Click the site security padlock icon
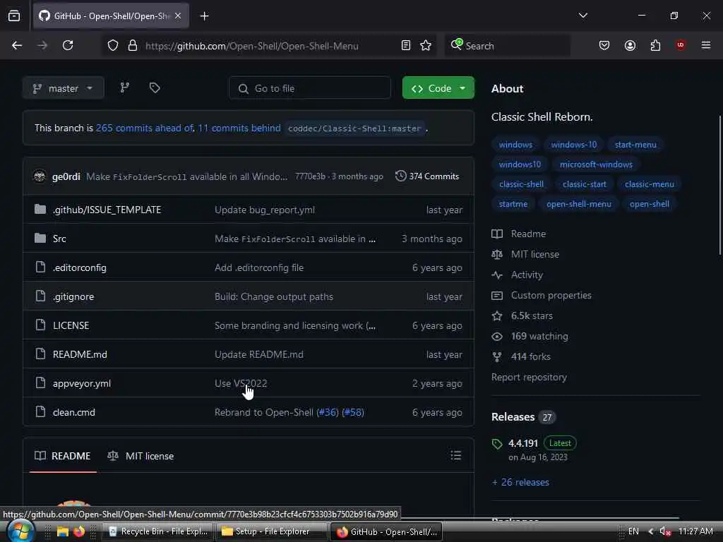 click(x=133, y=45)
